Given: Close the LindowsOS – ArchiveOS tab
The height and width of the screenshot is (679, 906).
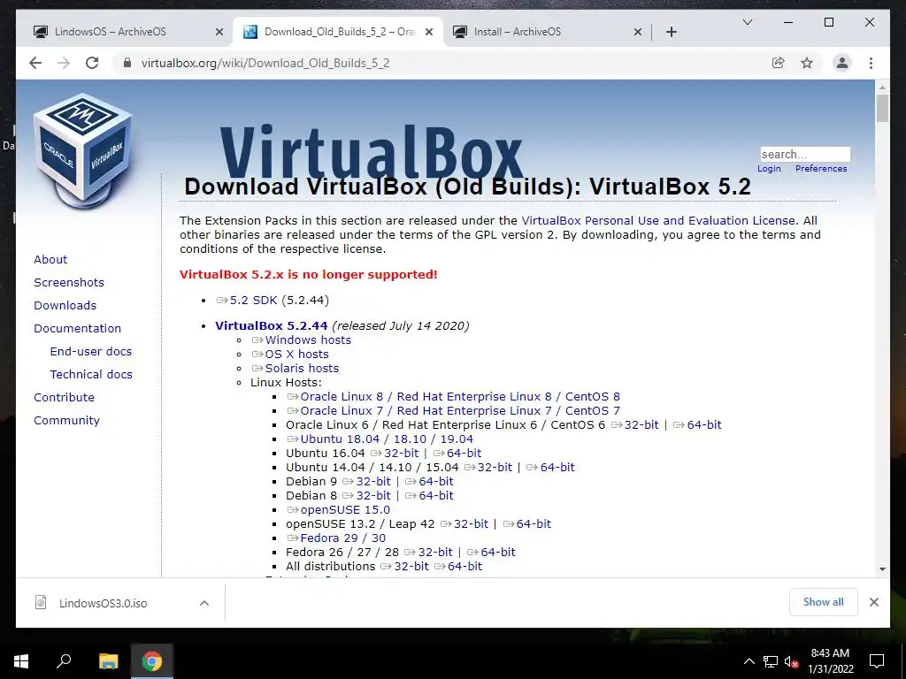Looking at the screenshot, I should coord(219,32).
